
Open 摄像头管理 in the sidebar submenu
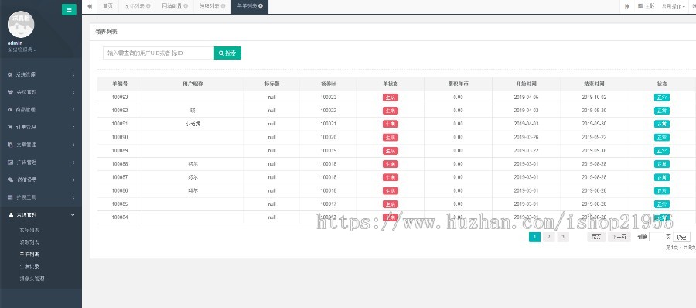click(x=32, y=279)
